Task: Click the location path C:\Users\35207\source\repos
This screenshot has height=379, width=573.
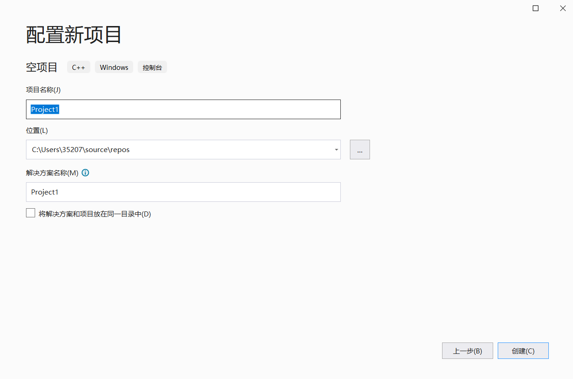Action: click(x=81, y=150)
